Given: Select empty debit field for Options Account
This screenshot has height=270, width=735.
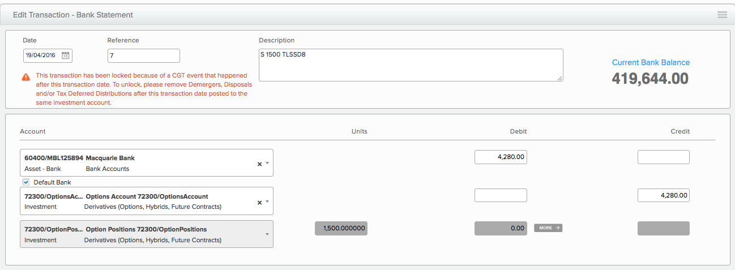Looking at the screenshot, I should click(x=501, y=195).
